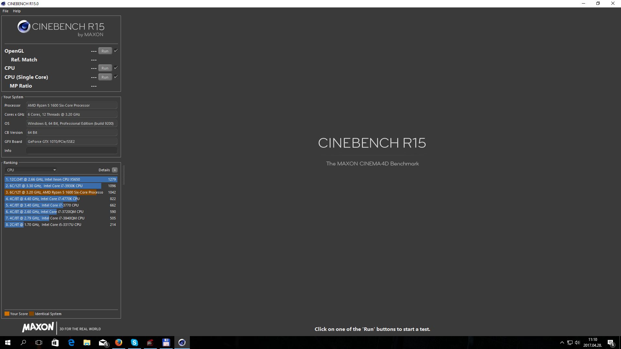Click the Cinebench R15 logo icon
The width and height of the screenshot is (621, 349).
(x=24, y=26)
